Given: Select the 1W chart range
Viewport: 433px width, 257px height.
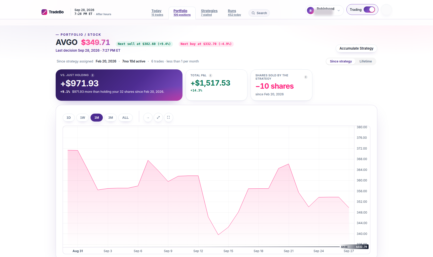Looking at the screenshot, I should coord(82,118).
